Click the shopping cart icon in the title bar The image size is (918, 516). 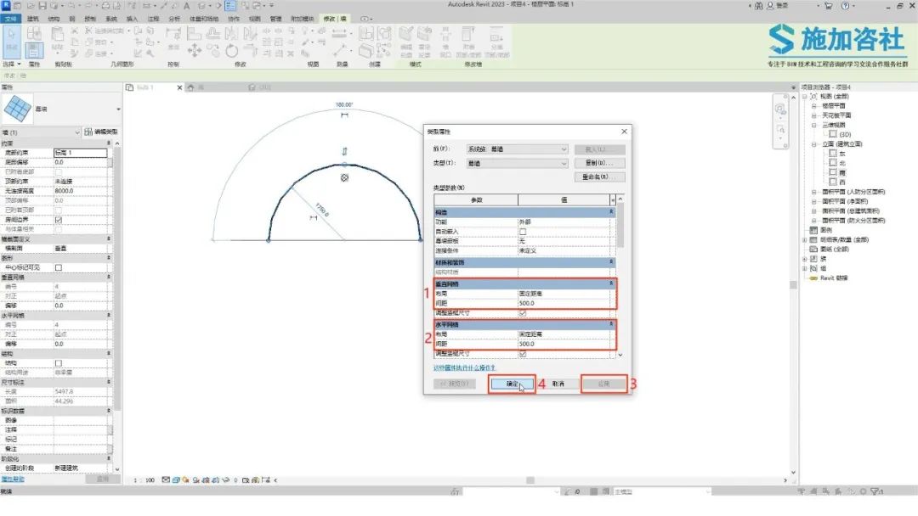(x=828, y=6)
